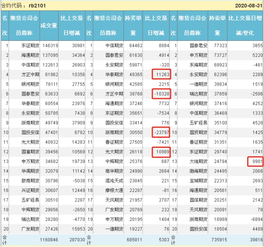Click the 东海期货 company name
The height and width of the screenshot is (247, 264).
(199, 65)
